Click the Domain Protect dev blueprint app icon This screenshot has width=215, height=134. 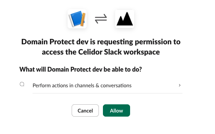click(x=77, y=19)
